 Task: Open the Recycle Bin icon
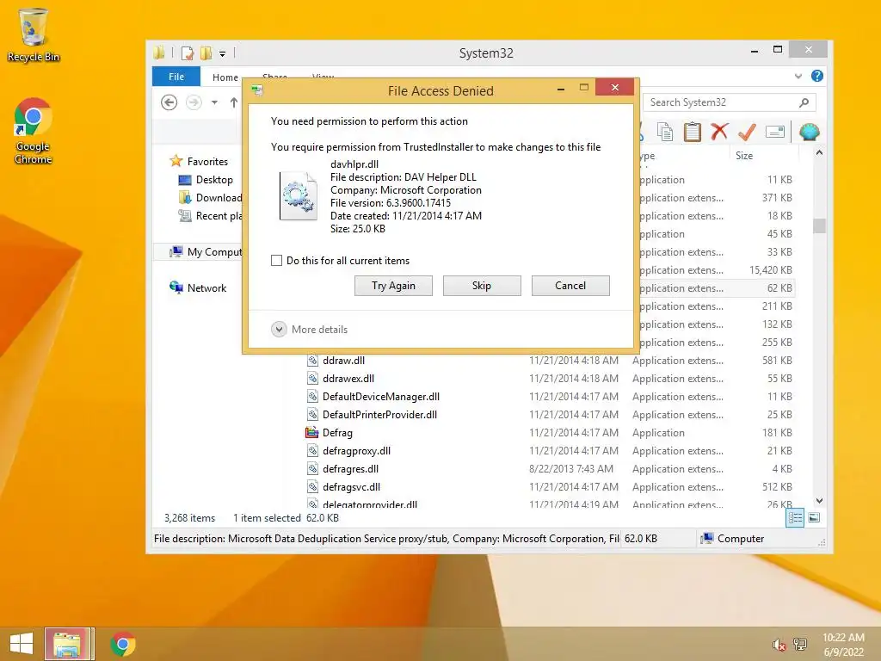point(34,34)
